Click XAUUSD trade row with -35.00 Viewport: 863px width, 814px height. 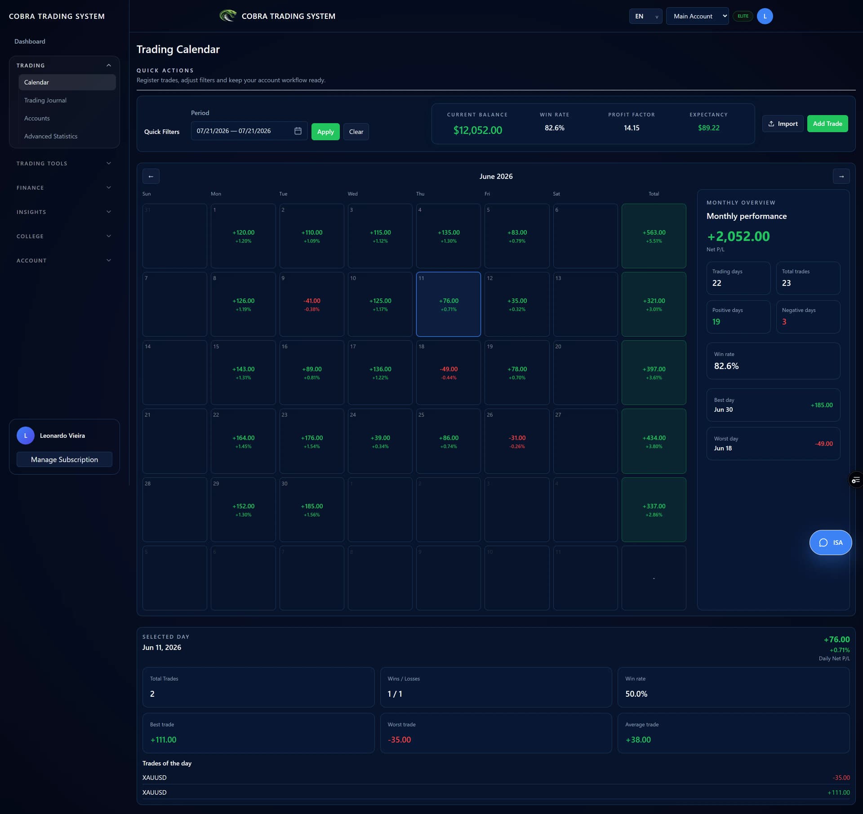(496, 778)
